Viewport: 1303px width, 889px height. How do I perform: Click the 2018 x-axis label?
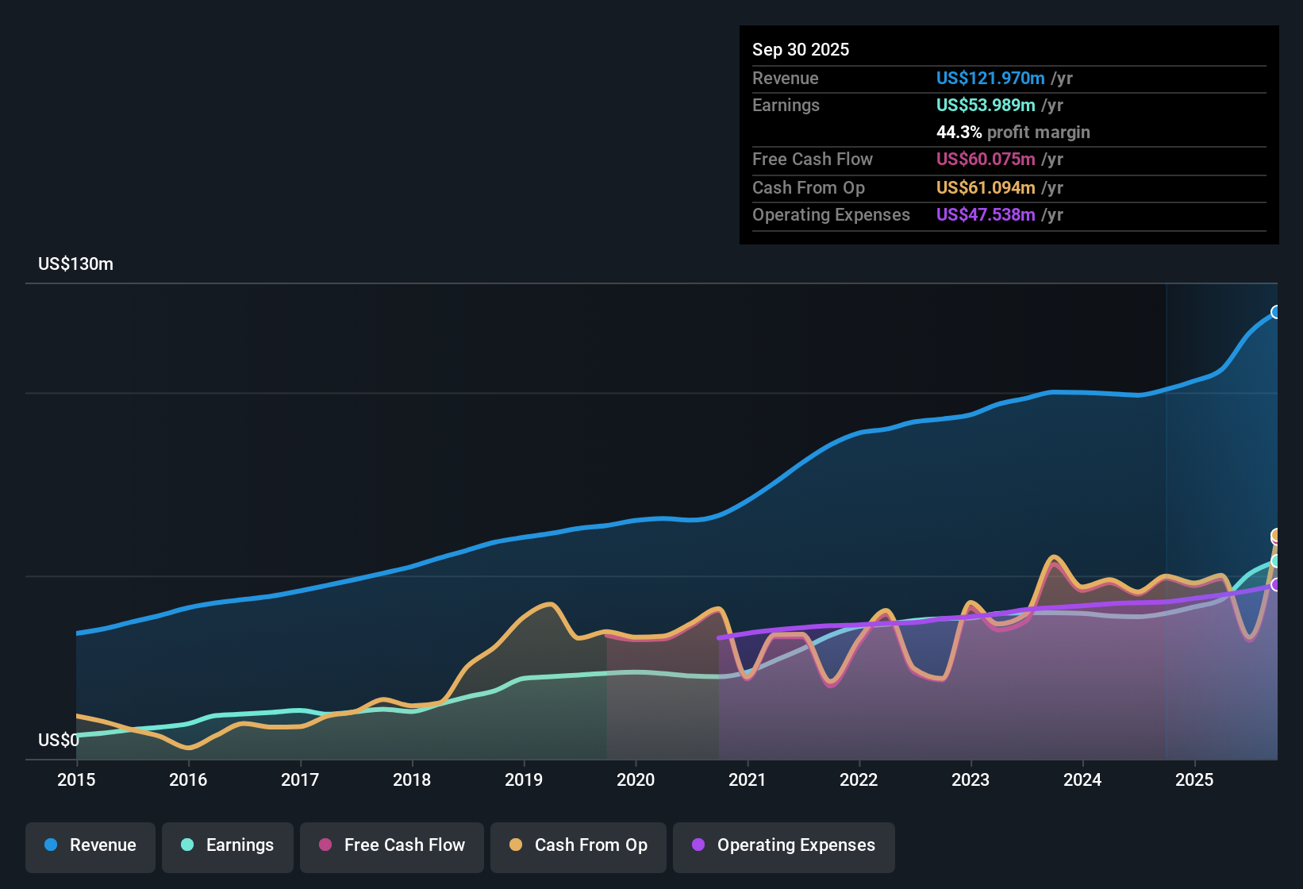412,779
